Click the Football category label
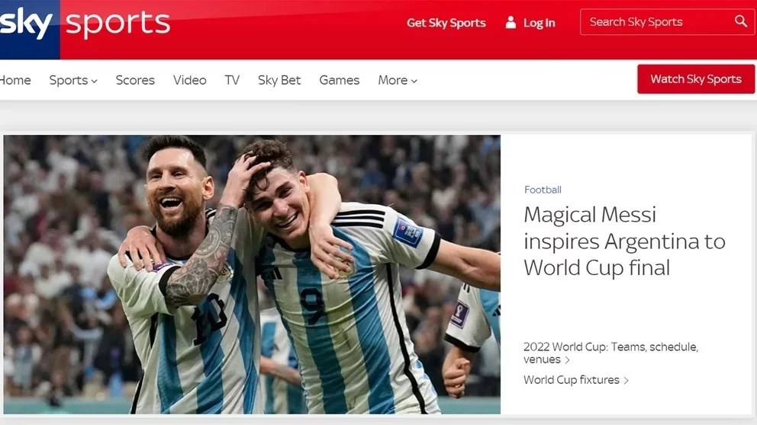The width and height of the screenshot is (757, 425). (x=543, y=190)
